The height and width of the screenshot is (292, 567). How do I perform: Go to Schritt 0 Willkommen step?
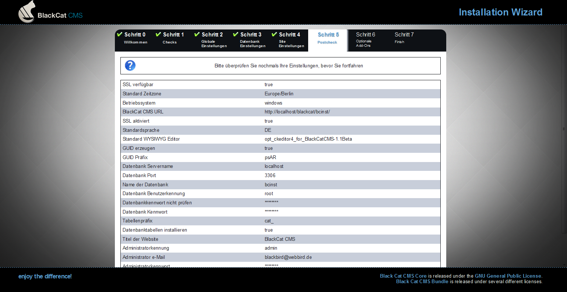pos(135,38)
